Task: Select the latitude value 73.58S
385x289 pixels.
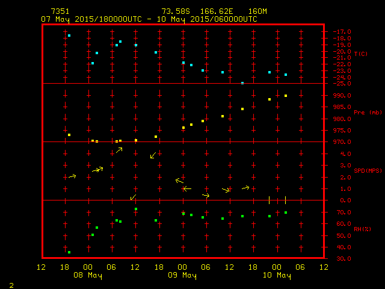Action: 174,11
